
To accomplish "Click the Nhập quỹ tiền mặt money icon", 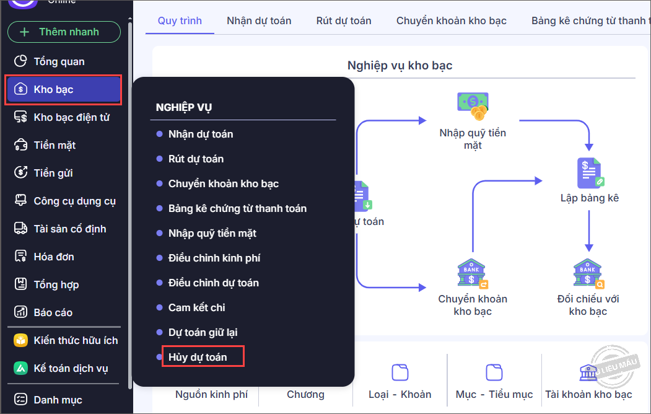I will (473, 107).
